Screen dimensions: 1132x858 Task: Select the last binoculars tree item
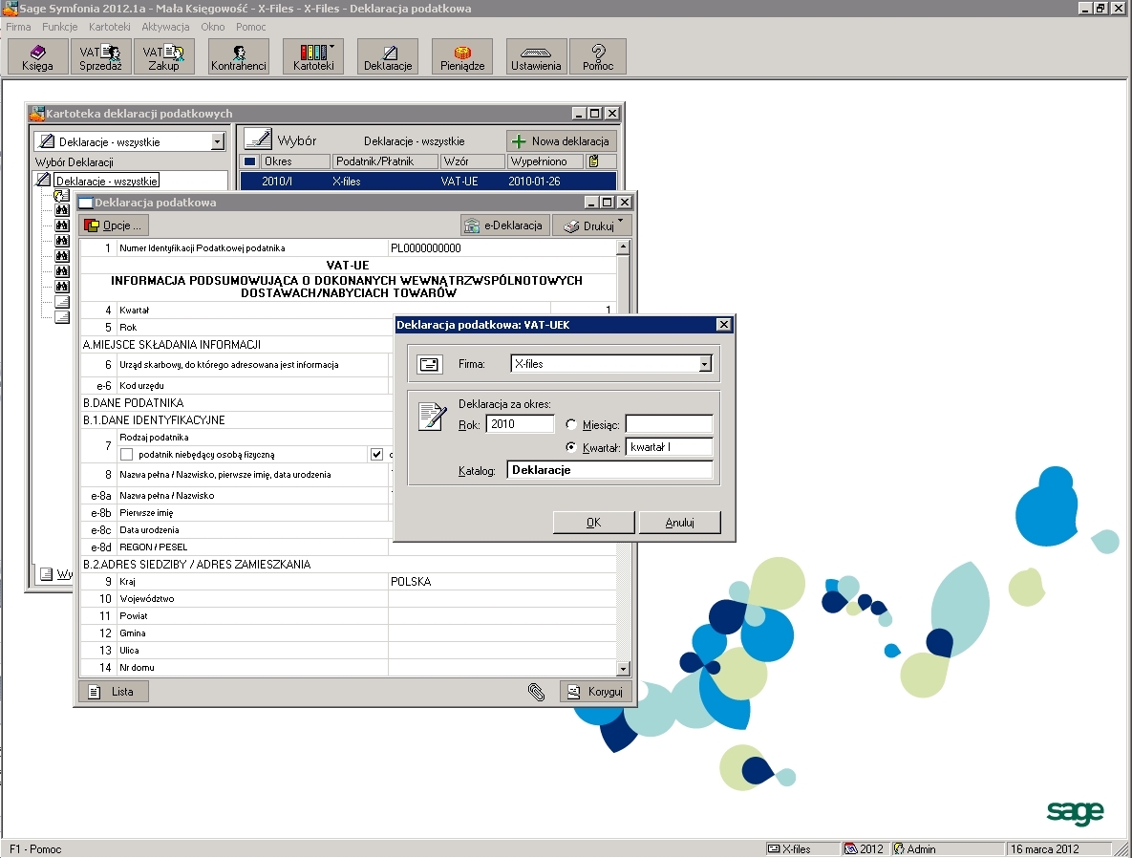(x=62, y=287)
